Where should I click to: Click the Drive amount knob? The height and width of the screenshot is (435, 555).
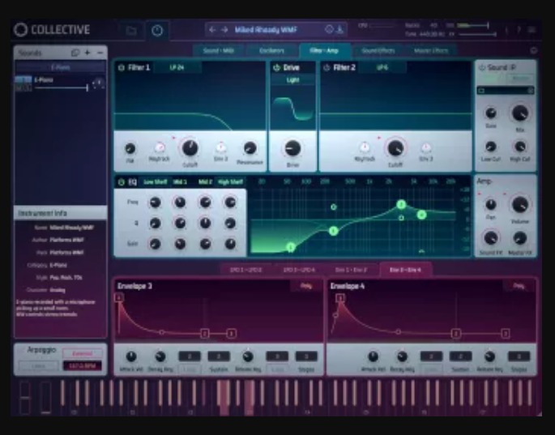292,148
